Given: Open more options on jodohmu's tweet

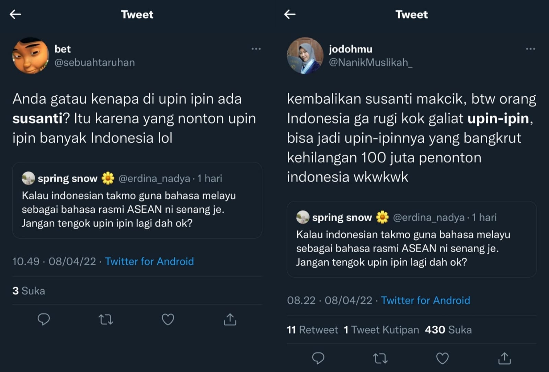Looking at the screenshot, I should (530, 49).
